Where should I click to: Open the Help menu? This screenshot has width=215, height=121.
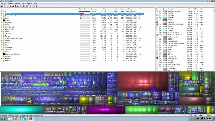(x=35, y=3)
